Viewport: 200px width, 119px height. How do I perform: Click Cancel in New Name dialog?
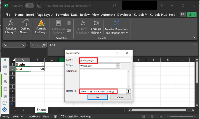click(121, 97)
